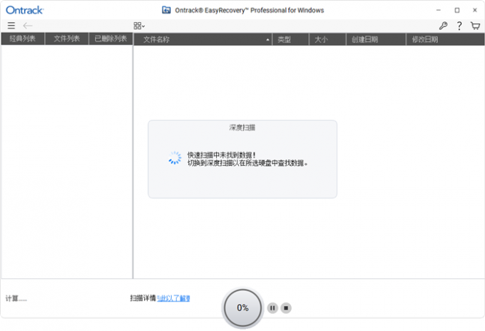Click the loading spinner in scan dialog

pos(175,158)
